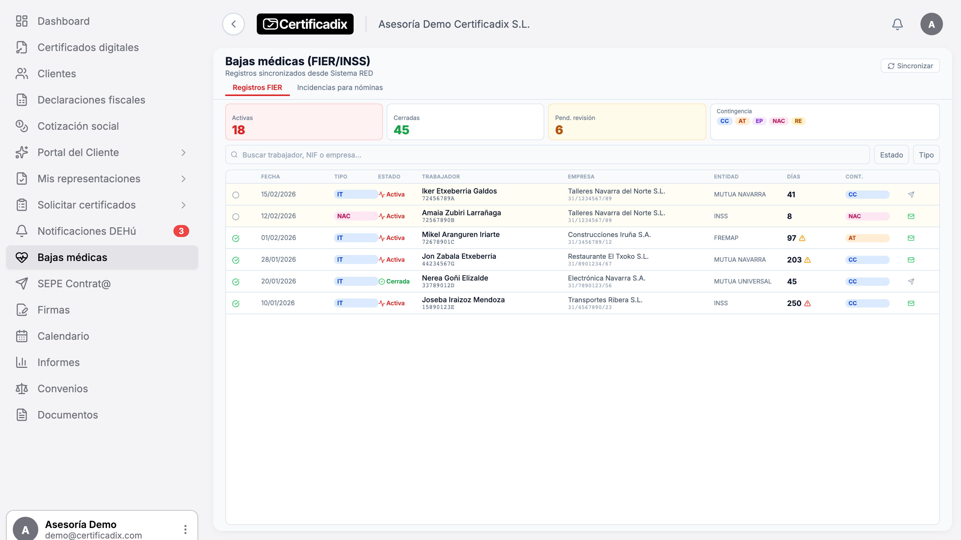Click the Asesoría Demo account card
Viewport: 961px width, 540px height.
click(102, 526)
